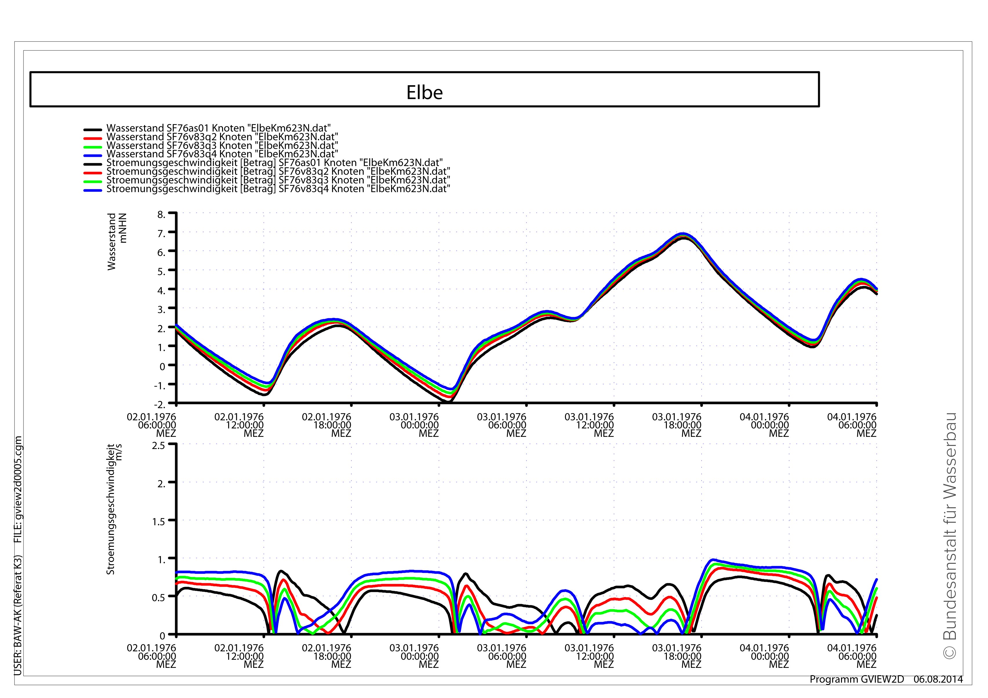
Task: Click the 1.5 tick on the velocity axis
Action: tap(158, 521)
